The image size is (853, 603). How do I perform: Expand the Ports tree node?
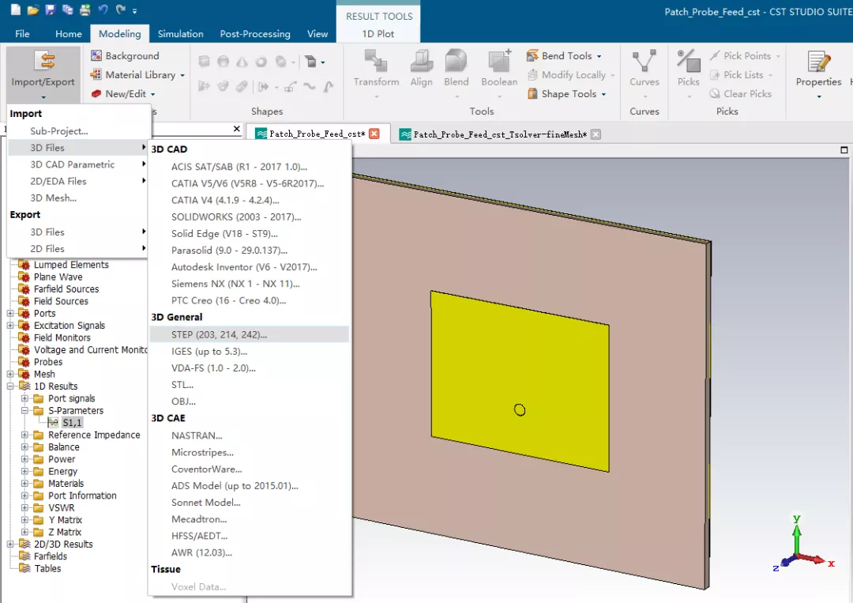tap(9, 314)
